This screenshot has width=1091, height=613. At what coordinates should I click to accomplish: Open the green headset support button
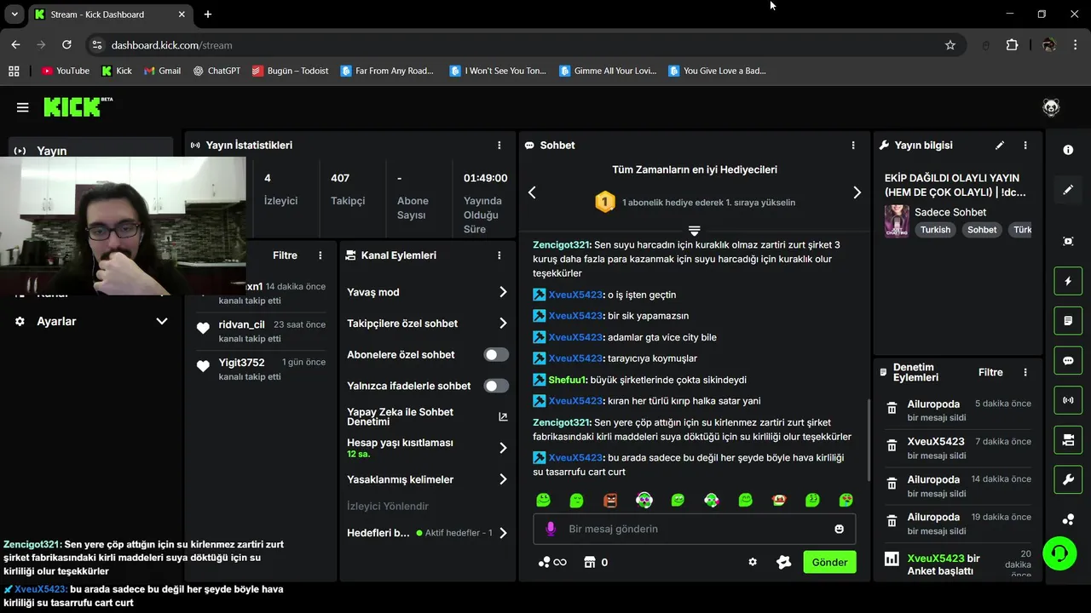(1059, 553)
